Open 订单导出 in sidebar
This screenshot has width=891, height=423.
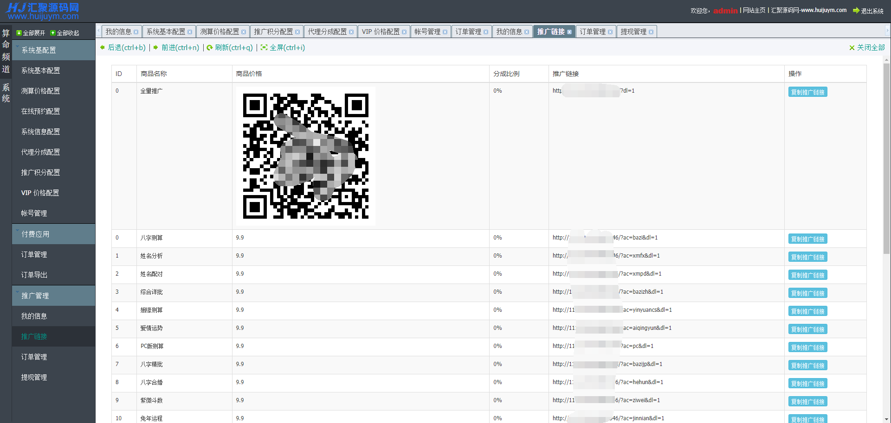[x=54, y=275]
